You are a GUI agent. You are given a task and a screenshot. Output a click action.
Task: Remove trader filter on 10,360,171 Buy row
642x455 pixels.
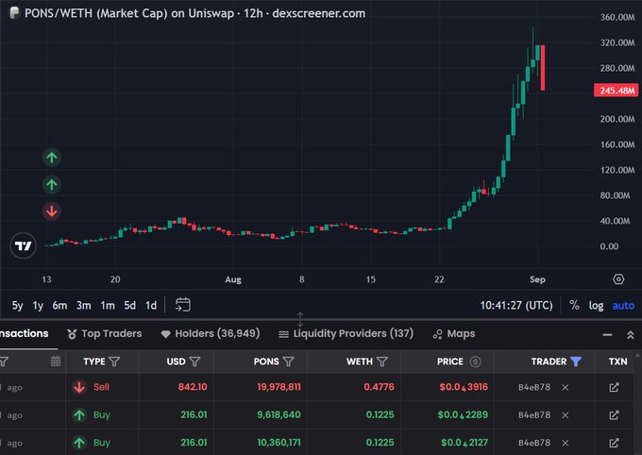click(x=565, y=443)
